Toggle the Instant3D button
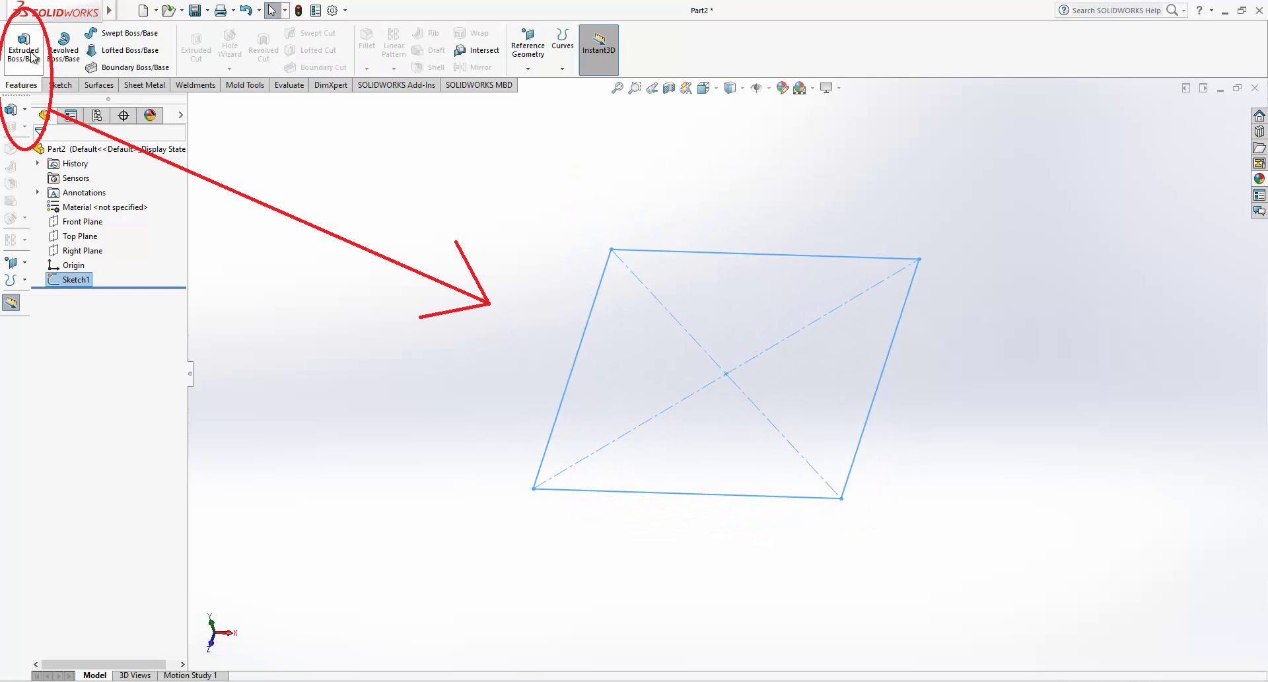Image resolution: width=1268 pixels, height=682 pixels. [598, 50]
